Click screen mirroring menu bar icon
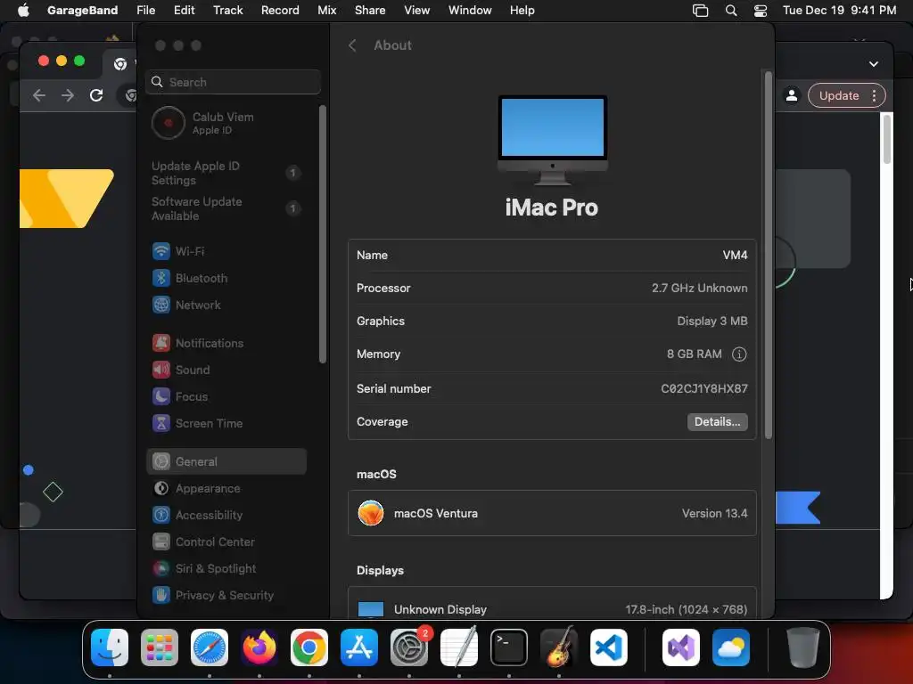 pyautogui.click(x=700, y=10)
